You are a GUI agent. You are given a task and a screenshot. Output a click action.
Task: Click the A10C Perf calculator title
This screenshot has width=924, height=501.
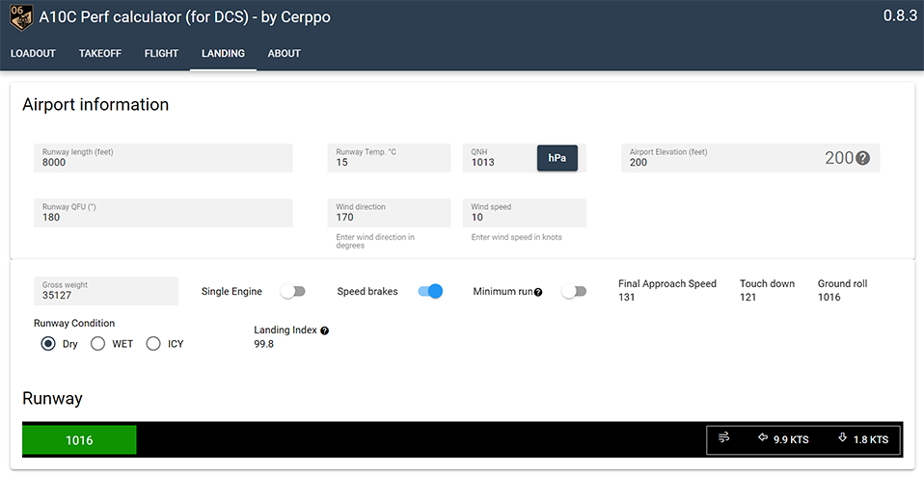point(184,17)
